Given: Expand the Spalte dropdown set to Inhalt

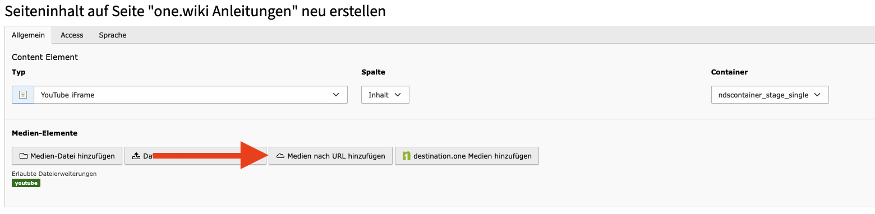Looking at the screenshot, I should [x=385, y=95].
